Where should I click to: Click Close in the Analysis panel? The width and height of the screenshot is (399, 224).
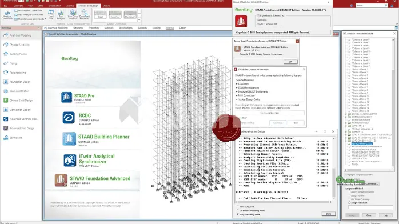tap(369, 215)
